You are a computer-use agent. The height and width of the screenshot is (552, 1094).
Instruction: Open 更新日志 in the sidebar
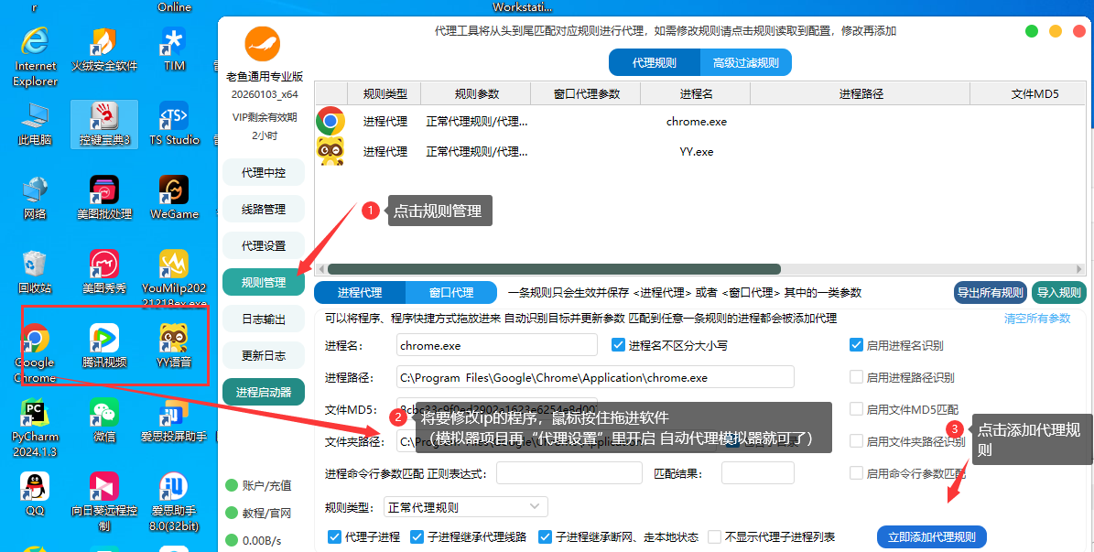[264, 356]
